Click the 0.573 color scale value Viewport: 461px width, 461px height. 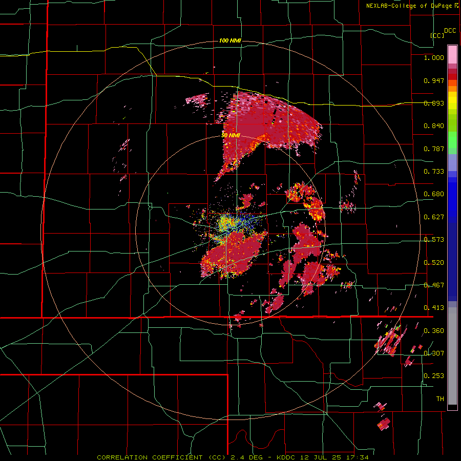coord(434,240)
